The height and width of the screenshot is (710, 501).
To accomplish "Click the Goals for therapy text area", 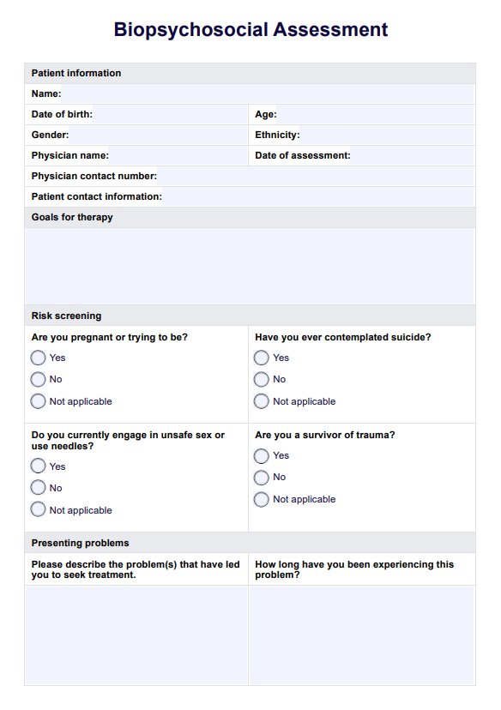I will coord(250,266).
